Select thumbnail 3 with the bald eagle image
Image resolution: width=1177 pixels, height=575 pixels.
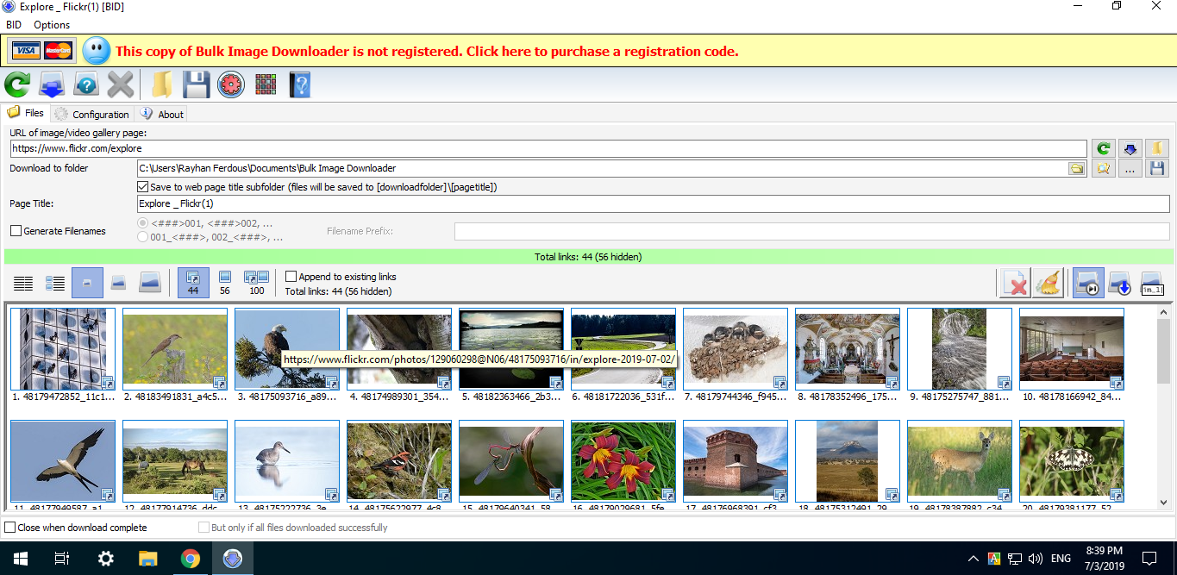point(287,349)
